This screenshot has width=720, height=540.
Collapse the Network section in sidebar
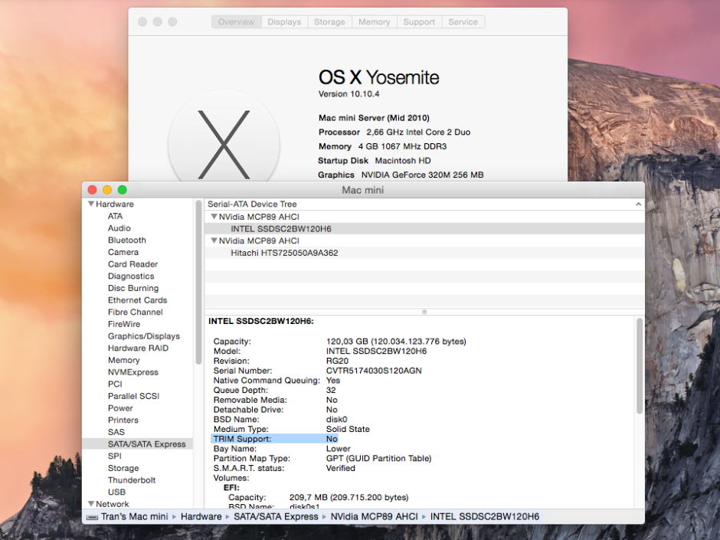pos(91,504)
